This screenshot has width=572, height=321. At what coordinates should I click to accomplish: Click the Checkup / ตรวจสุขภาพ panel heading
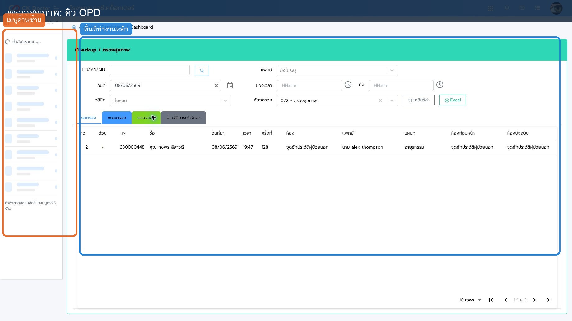[x=102, y=50]
